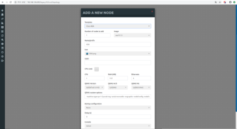Click the magnifier Zoom sidebar icon

[2, 40]
